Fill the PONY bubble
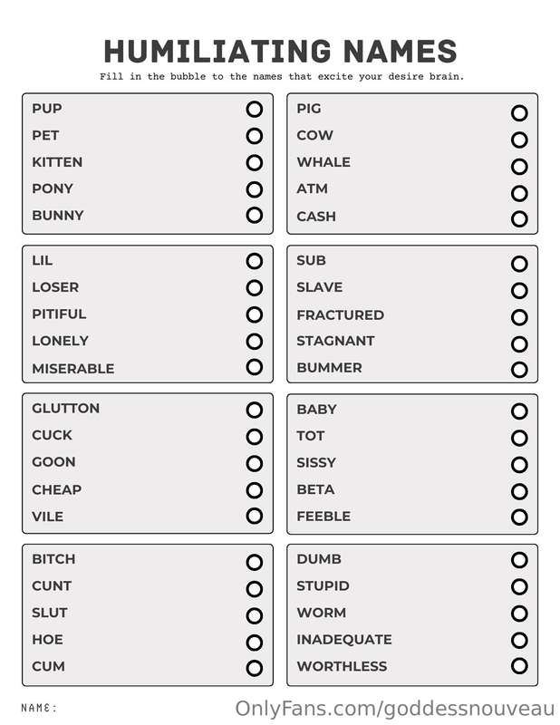Image resolution: width=560 pixels, height=725 pixels. pos(255,189)
